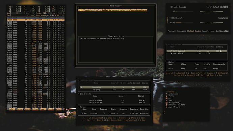The image size is (233, 131).
Task: Click the battery icon in G435 row
Action: [221, 51]
